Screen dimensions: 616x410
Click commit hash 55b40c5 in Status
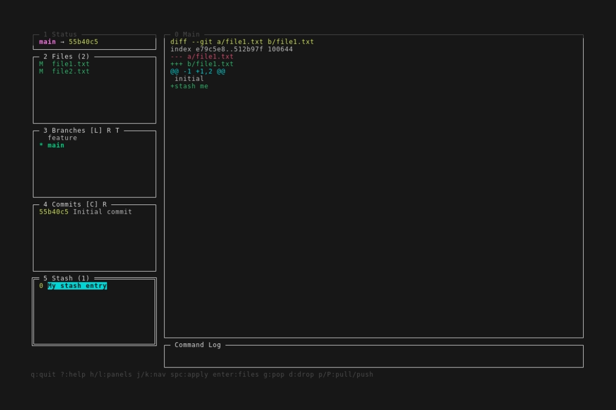[x=83, y=42]
